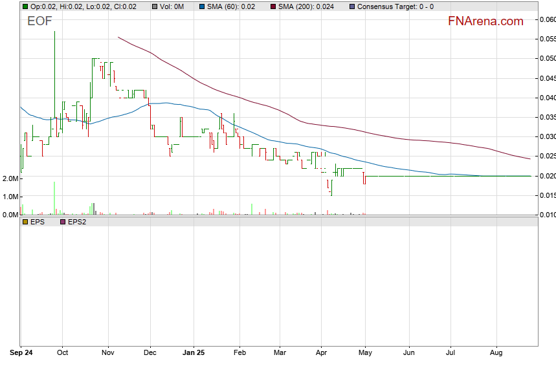The image size is (556, 366).
Task: Click the Aug date axis label
Action: (x=496, y=354)
